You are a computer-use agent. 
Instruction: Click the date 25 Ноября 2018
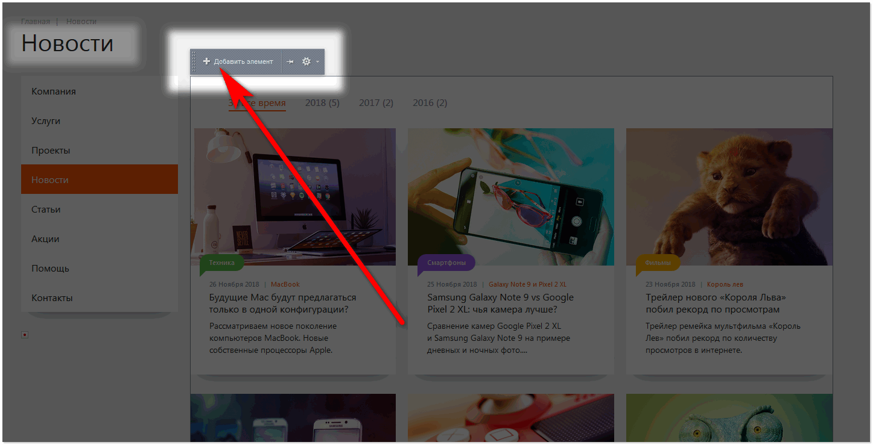pyautogui.click(x=452, y=284)
